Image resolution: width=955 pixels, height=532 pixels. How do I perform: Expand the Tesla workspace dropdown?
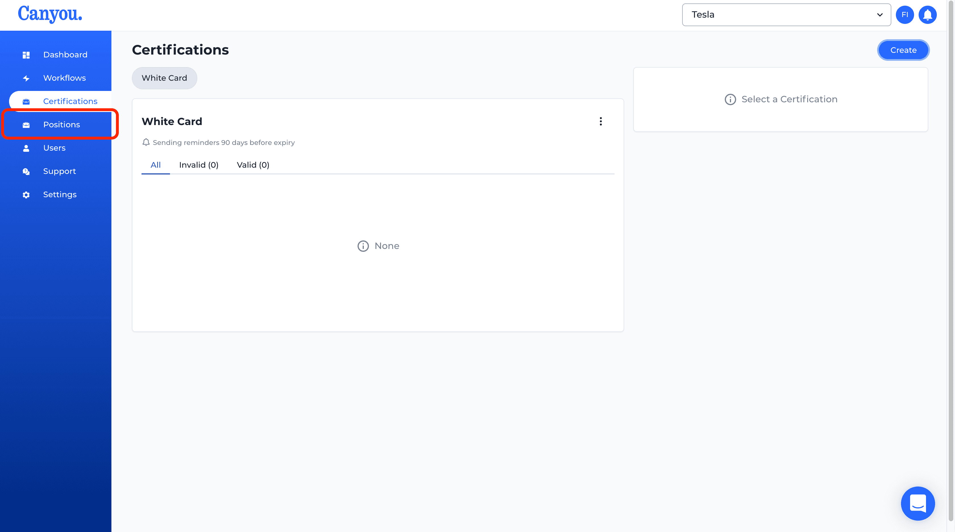click(786, 15)
